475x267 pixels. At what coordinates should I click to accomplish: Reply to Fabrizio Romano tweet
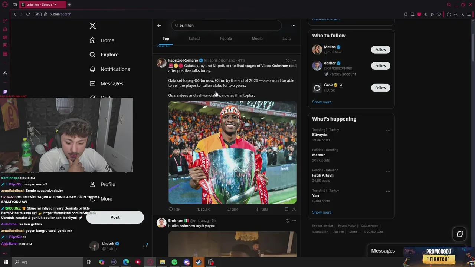pos(174,210)
